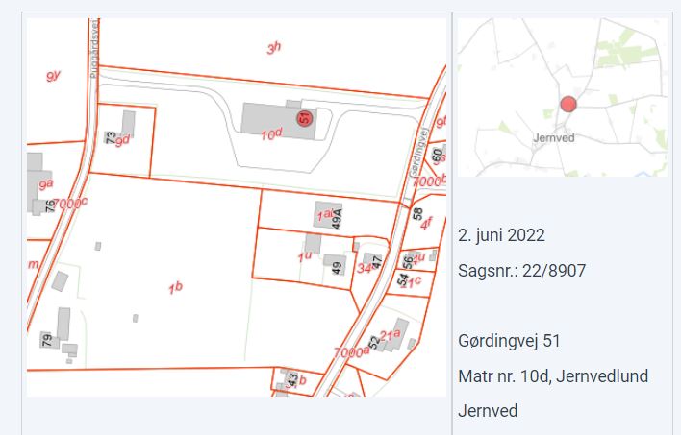Select parcel 9y on the map
Viewport: 681px width, 435px height.
click(53, 75)
